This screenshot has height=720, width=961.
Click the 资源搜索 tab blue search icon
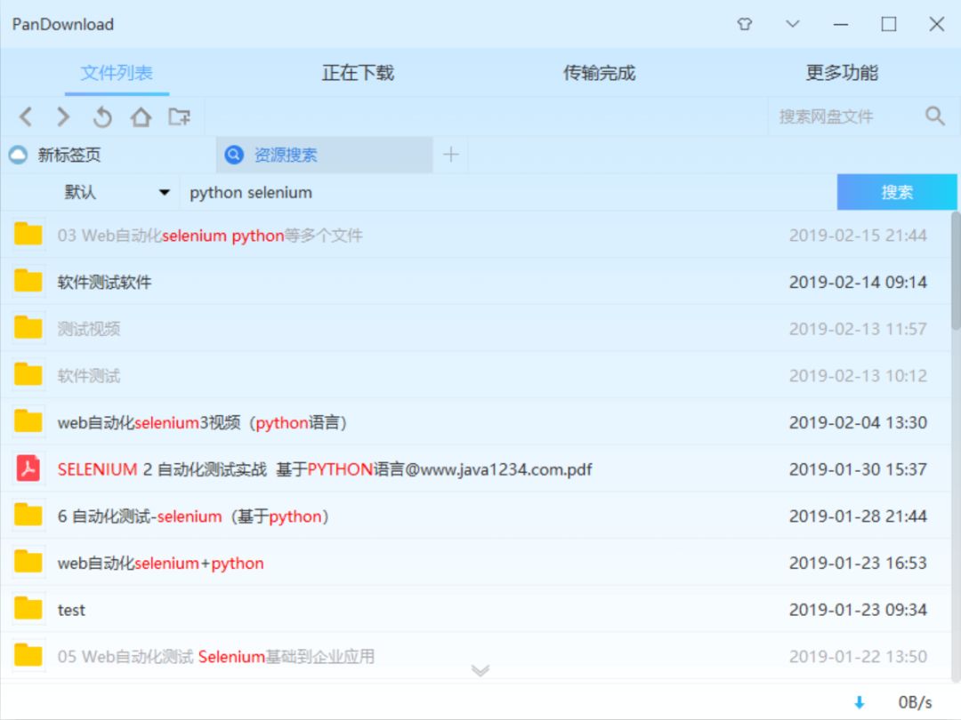pyautogui.click(x=234, y=155)
